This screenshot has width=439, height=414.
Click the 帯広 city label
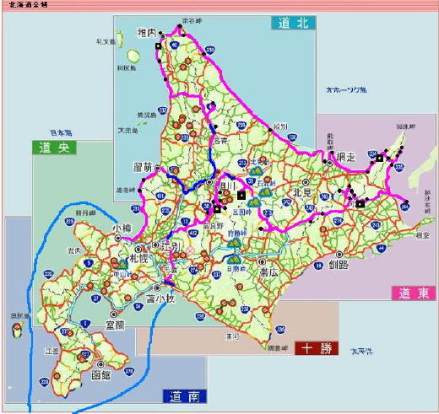(268, 272)
